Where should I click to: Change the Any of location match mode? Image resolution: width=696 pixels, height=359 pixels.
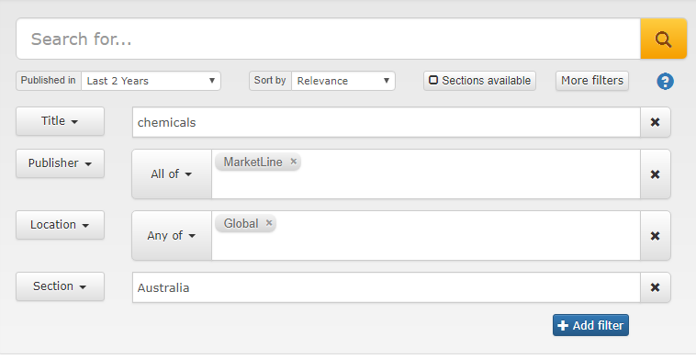[172, 236]
